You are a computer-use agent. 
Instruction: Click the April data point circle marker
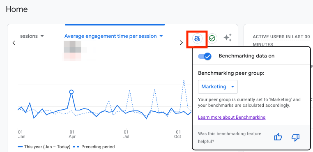71,92
